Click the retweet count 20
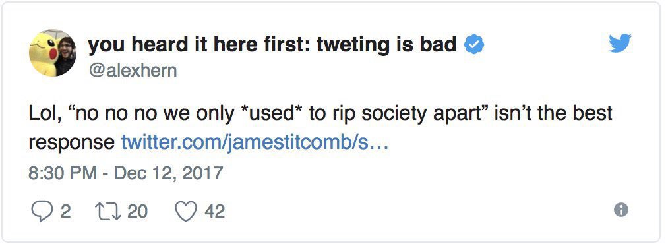The height and width of the screenshot is (248, 666). [137, 211]
